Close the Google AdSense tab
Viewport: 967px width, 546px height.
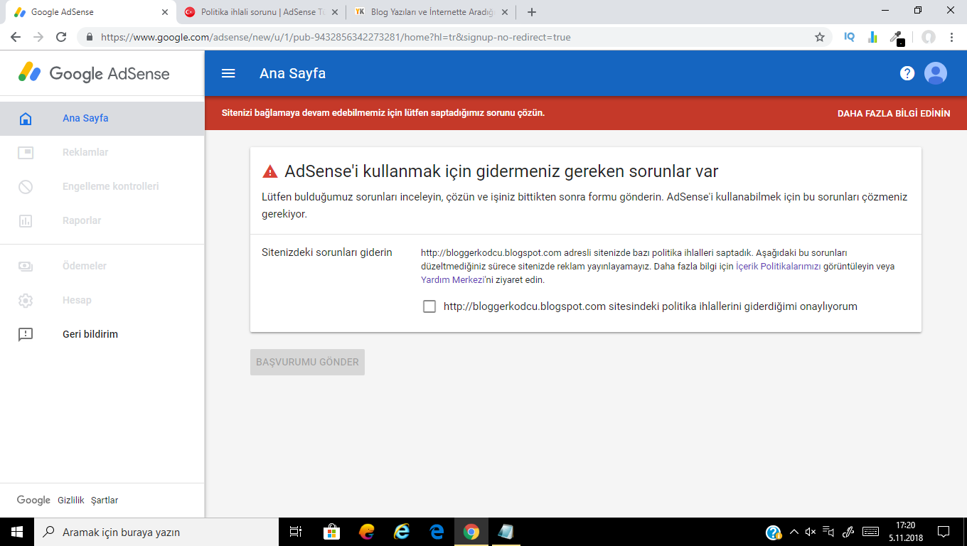[x=165, y=12]
